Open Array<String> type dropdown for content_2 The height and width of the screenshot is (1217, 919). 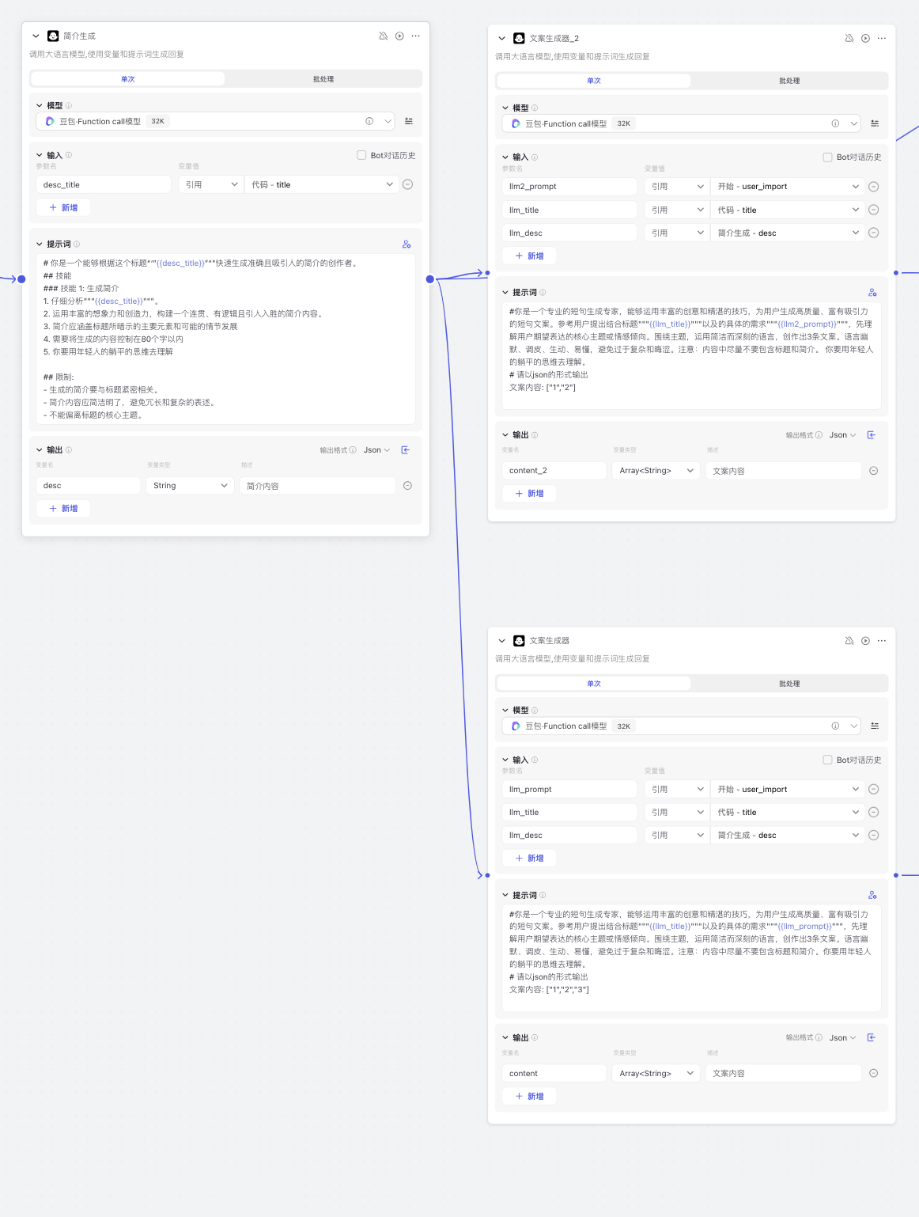pos(656,471)
